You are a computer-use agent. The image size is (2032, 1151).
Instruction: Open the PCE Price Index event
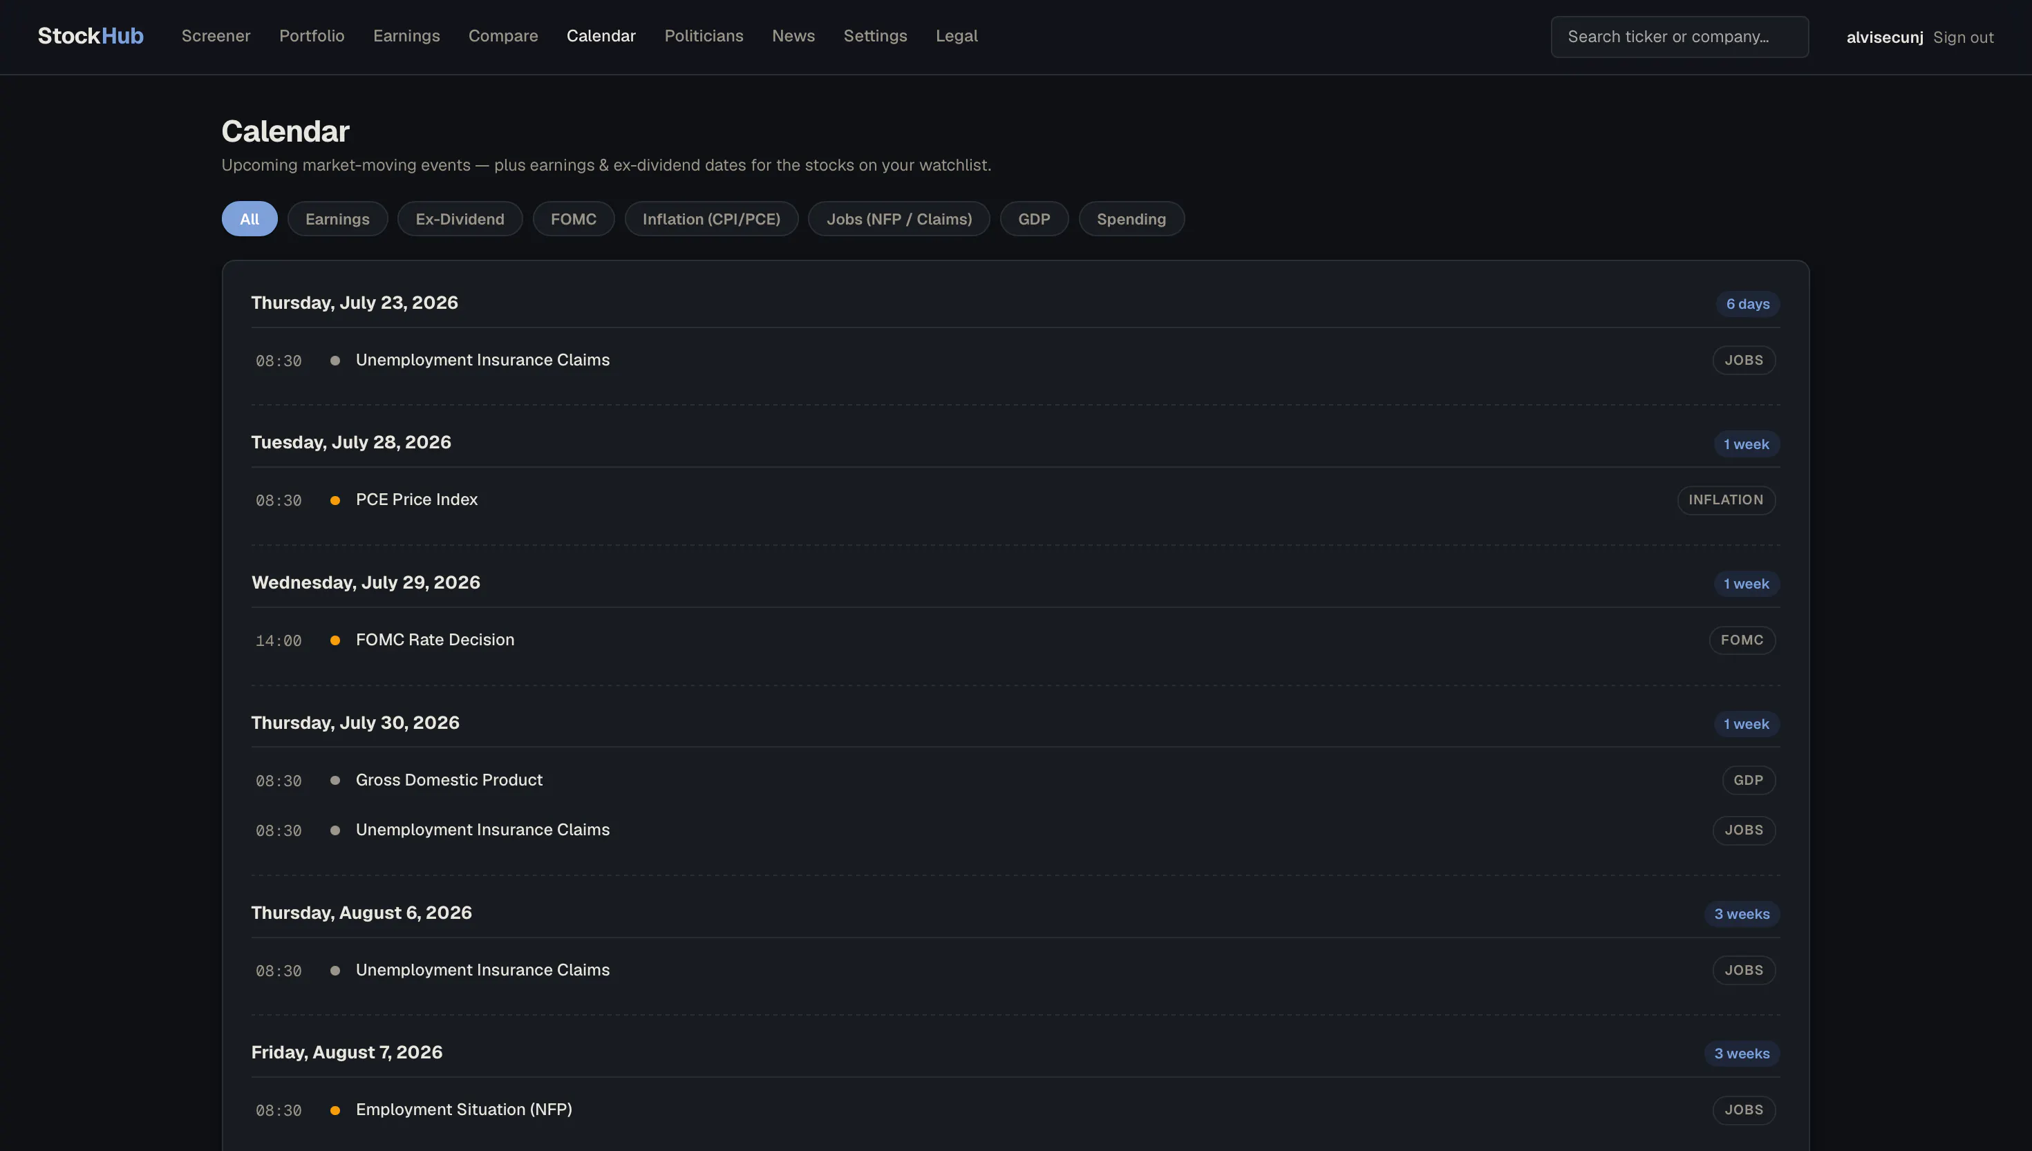point(417,500)
